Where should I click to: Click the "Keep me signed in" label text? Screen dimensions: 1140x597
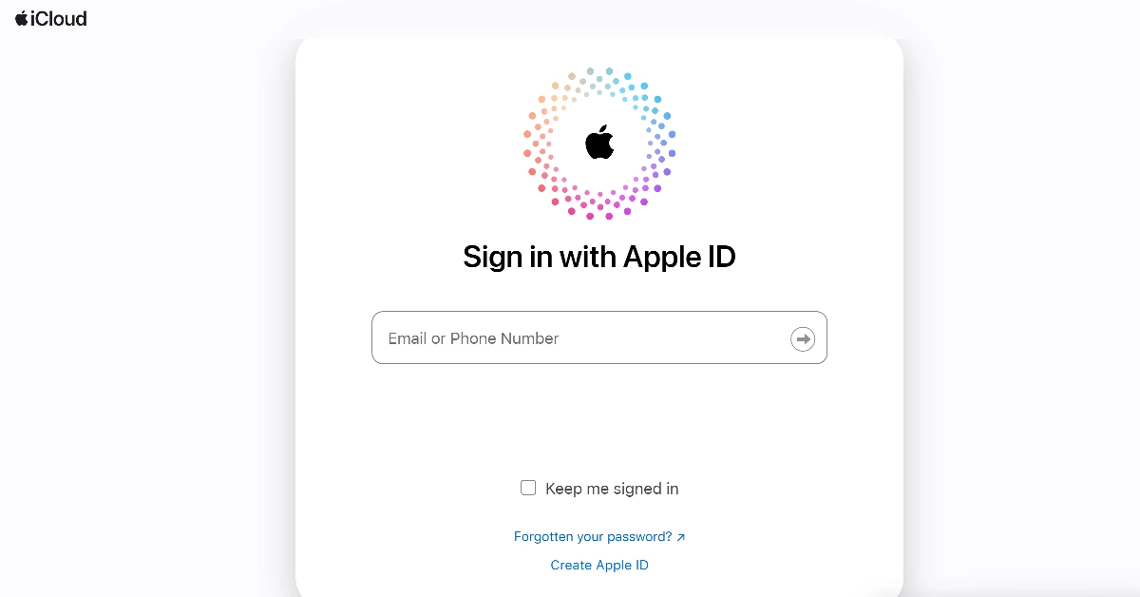[x=612, y=489]
